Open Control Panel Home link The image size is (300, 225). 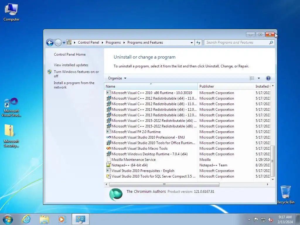70,54
